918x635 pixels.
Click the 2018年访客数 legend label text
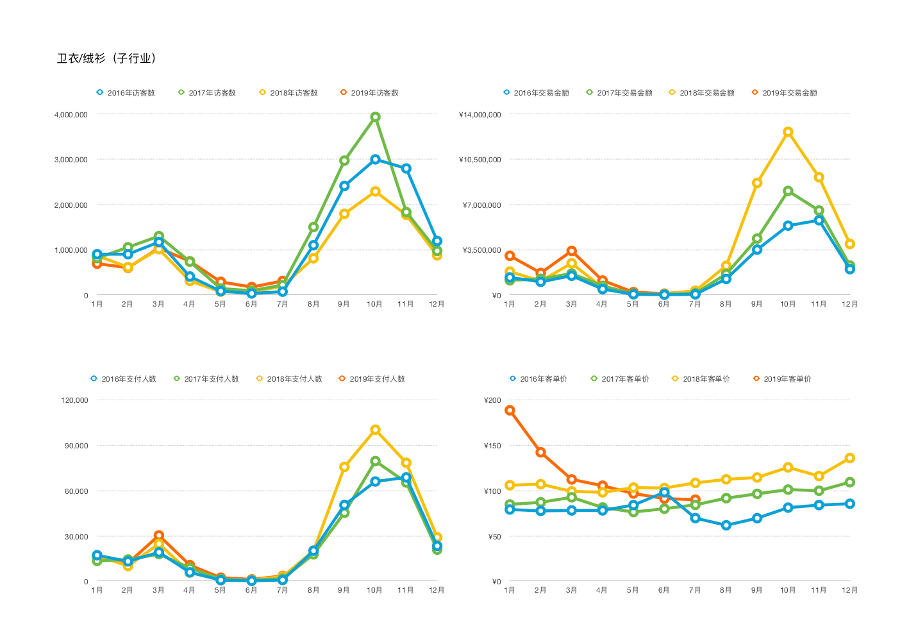click(x=294, y=93)
